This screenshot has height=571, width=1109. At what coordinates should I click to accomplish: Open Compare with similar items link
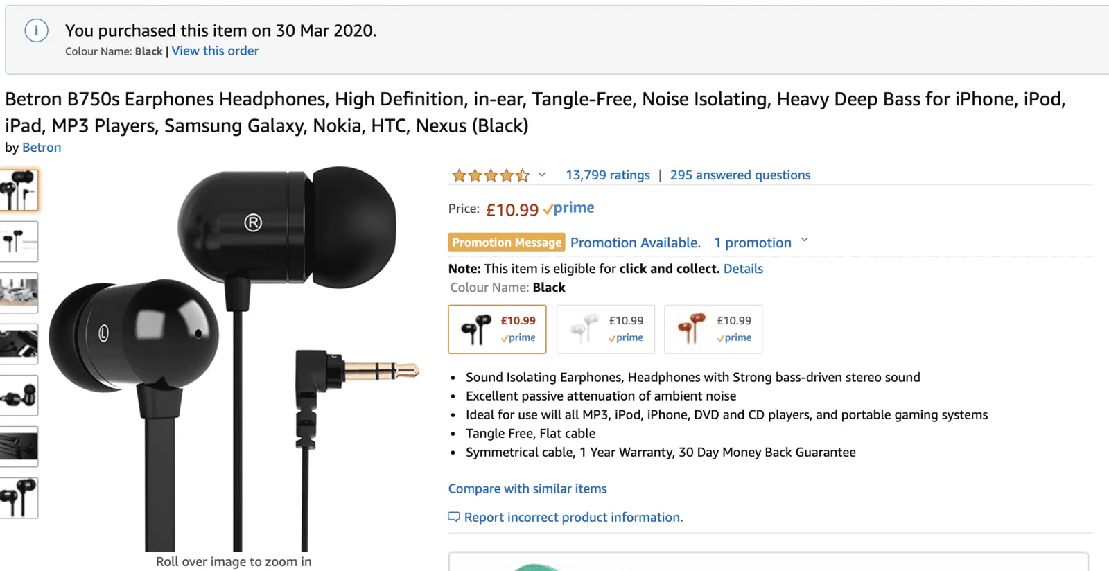[x=527, y=489]
